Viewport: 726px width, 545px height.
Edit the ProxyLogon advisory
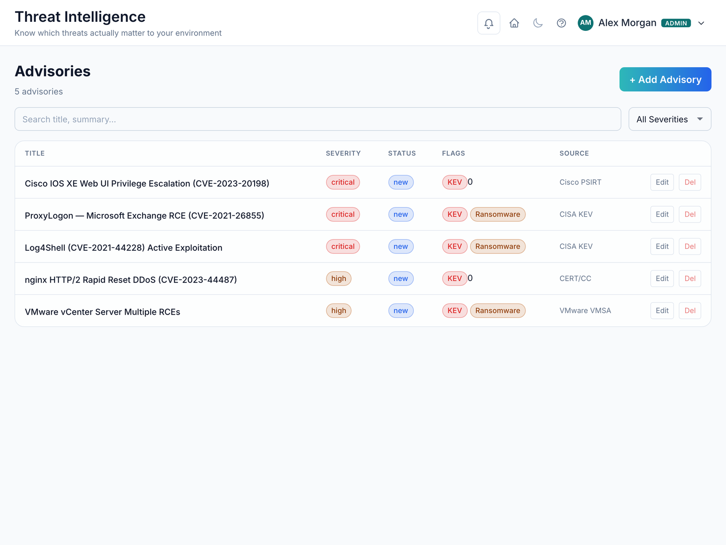tap(662, 214)
